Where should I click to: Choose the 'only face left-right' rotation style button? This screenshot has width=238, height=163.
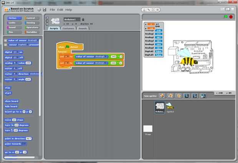[x=47, y=21]
